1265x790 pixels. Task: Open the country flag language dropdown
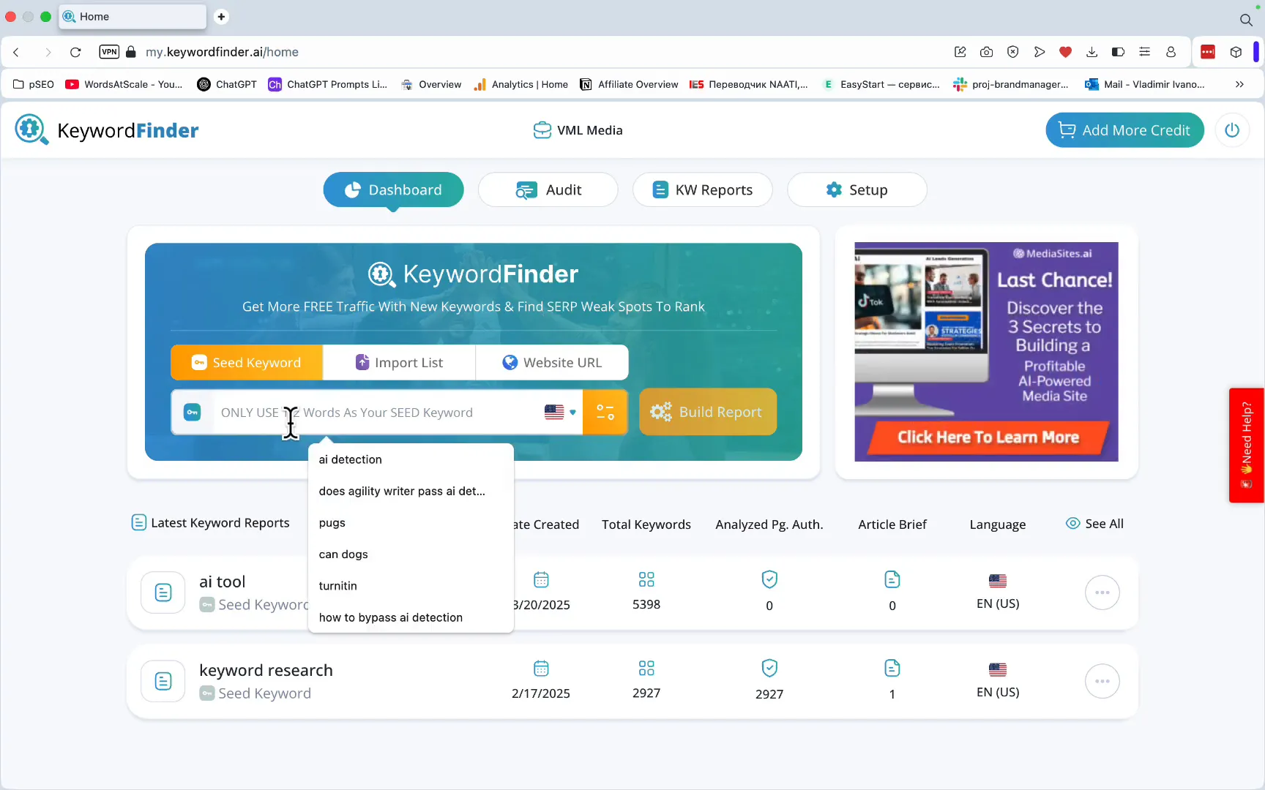point(560,412)
